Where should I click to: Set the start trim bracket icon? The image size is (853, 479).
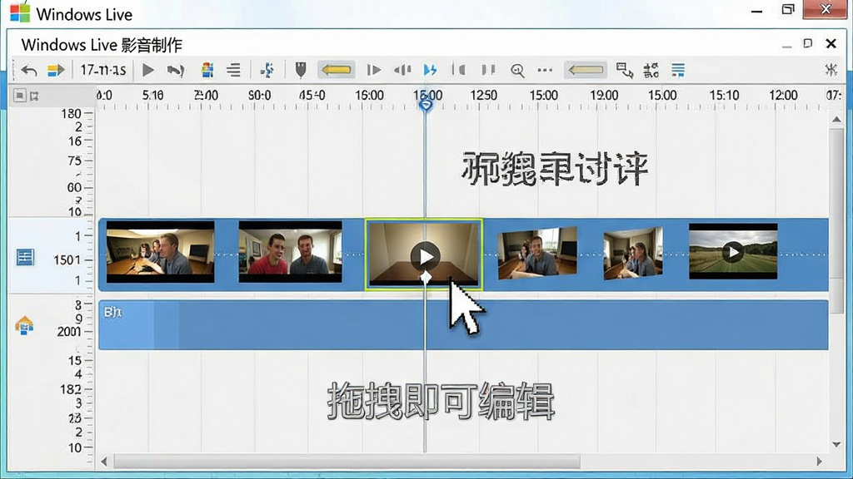(460, 70)
